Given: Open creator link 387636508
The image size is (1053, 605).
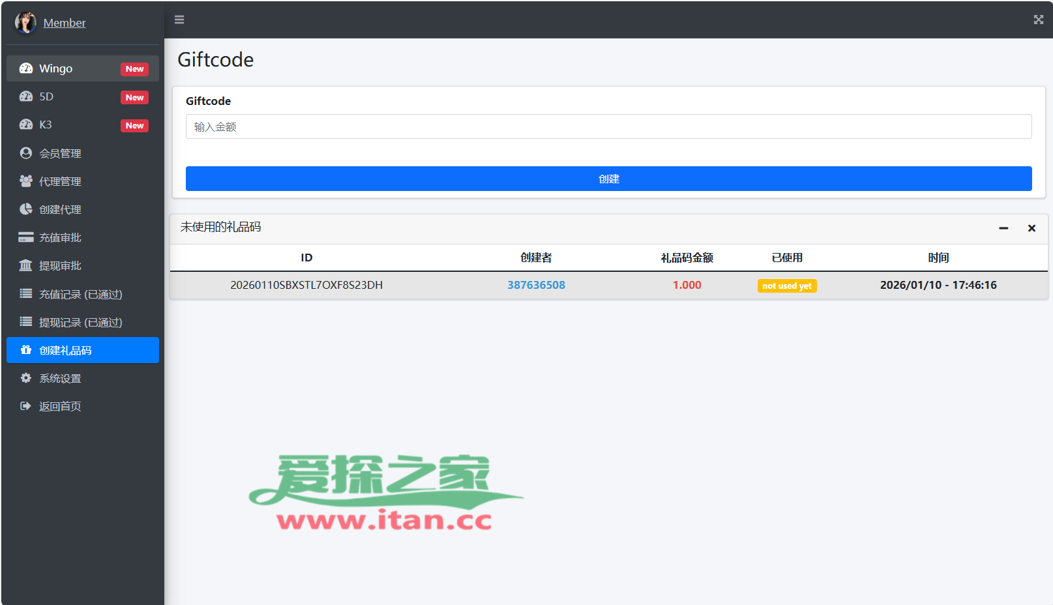Looking at the screenshot, I should [536, 285].
